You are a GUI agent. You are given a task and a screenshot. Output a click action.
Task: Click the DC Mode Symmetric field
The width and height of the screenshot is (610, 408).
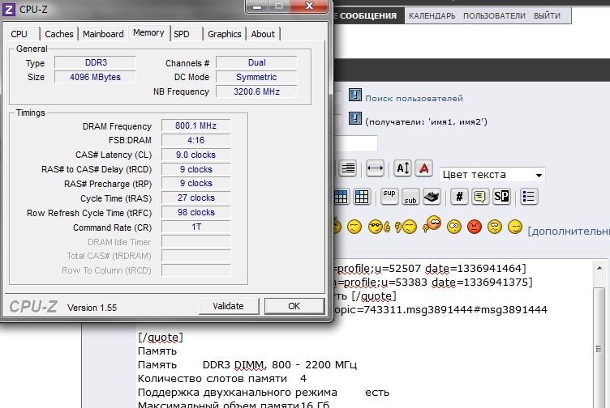point(256,77)
